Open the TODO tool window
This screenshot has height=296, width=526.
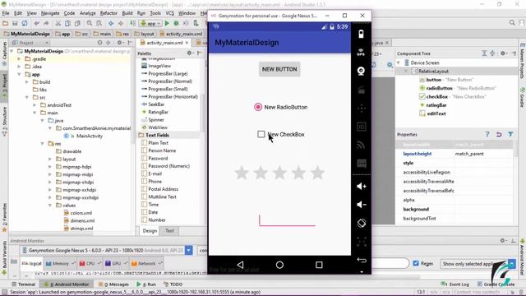pyautogui.click(x=173, y=284)
